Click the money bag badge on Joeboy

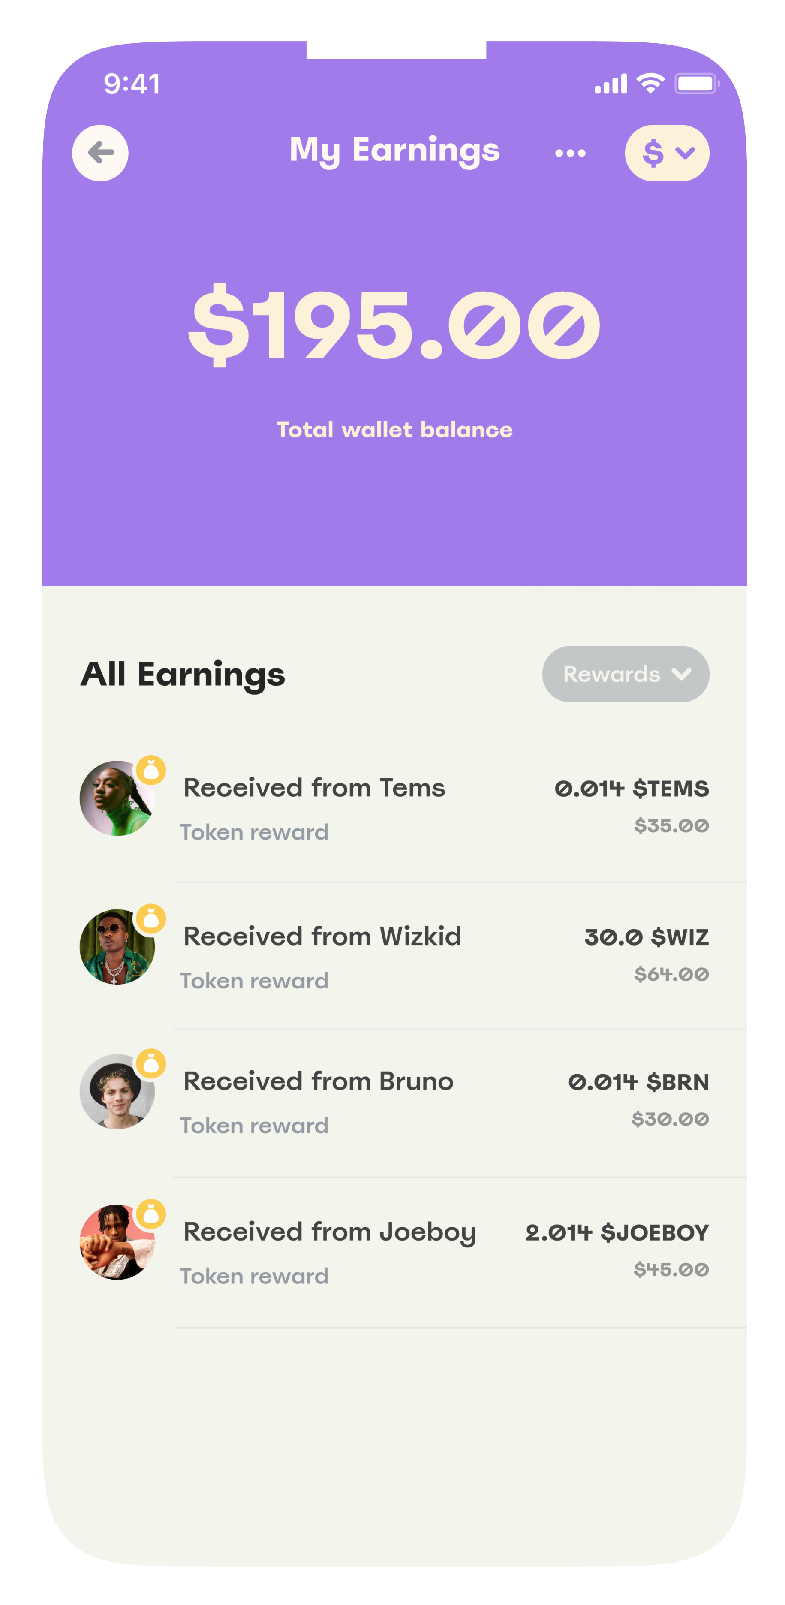151,1214
